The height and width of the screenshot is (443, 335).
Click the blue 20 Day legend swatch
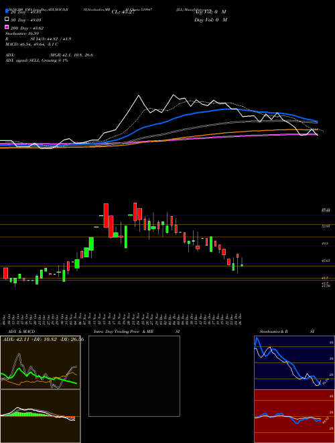[x=7, y=11]
